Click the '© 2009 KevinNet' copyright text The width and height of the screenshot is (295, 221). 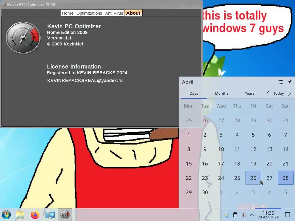65,44
